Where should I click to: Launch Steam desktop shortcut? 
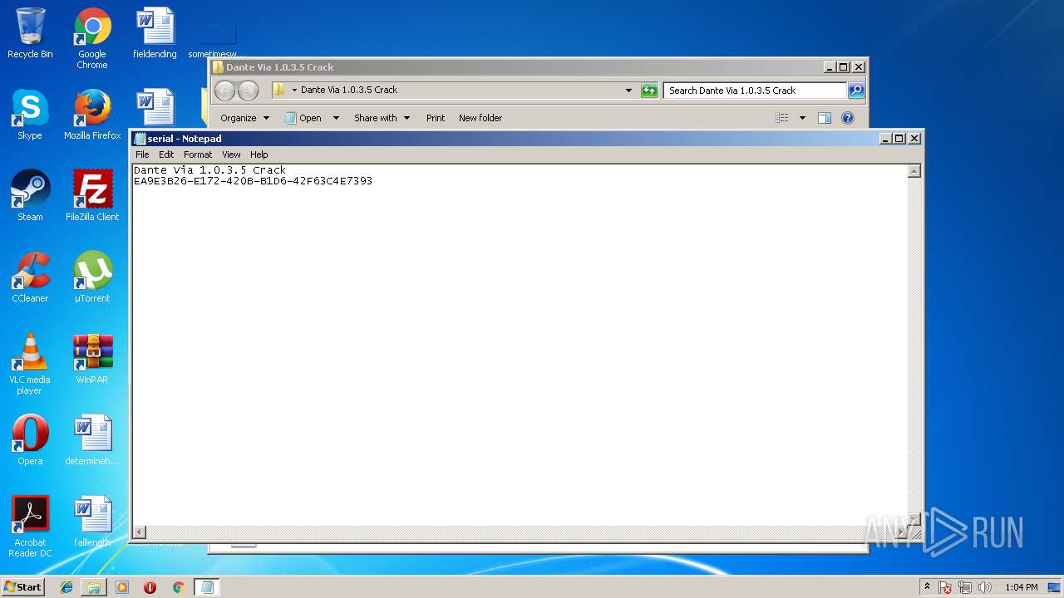(x=30, y=196)
